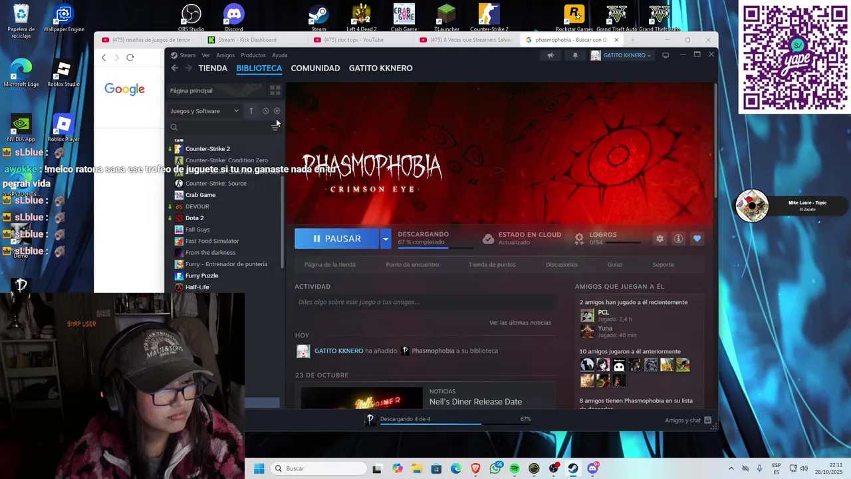Switch to Big Picture mode icon
This screenshot has height=479, width=851.
666,55
